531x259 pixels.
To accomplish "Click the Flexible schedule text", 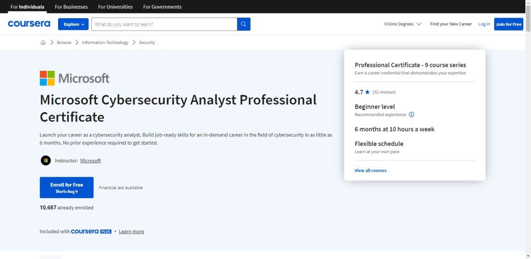I will (x=379, y=144).
